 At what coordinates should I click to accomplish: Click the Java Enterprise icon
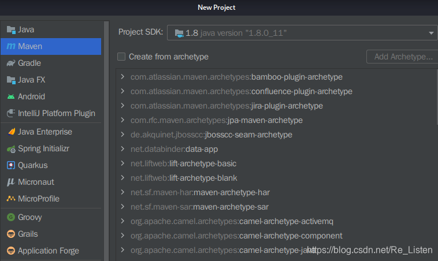(x=11, y=132)
